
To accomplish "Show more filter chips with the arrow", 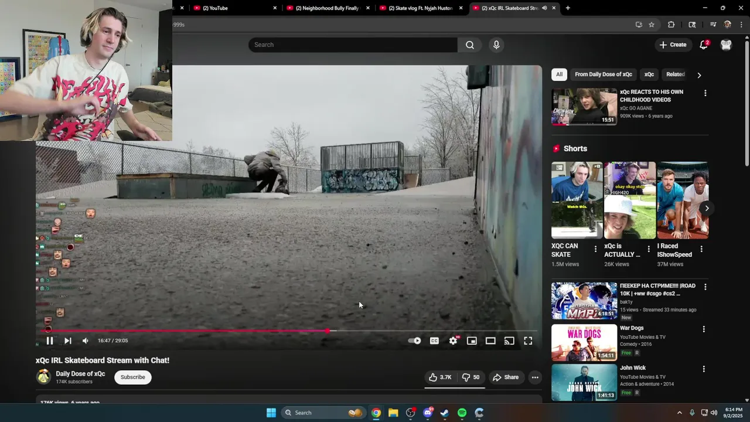I will tap(699, 75).
